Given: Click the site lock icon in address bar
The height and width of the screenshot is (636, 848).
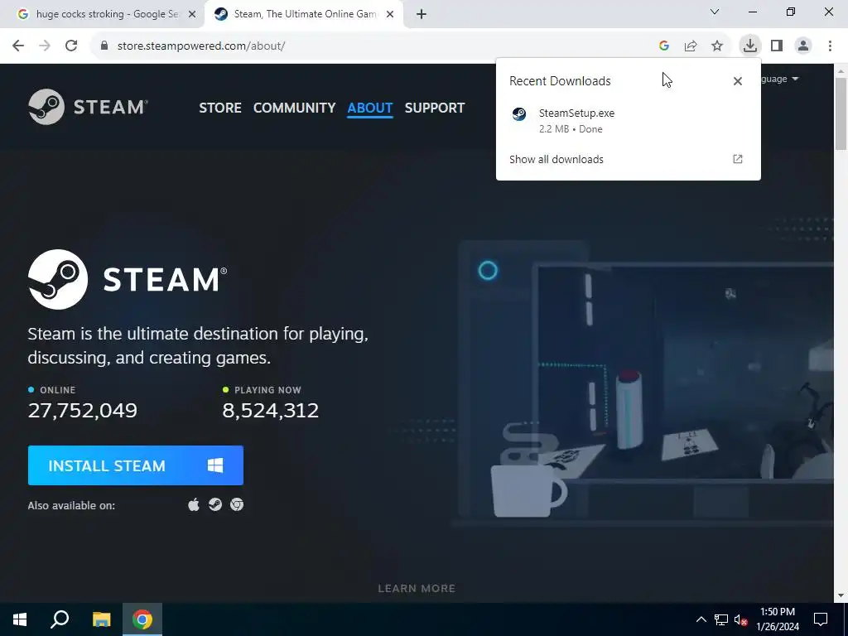Looking at the screenshot, I should [x=104, y=46].
